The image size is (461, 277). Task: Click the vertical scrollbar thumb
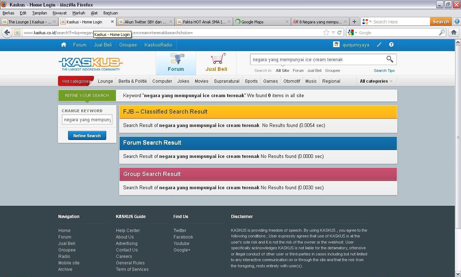tap(458, 137)
